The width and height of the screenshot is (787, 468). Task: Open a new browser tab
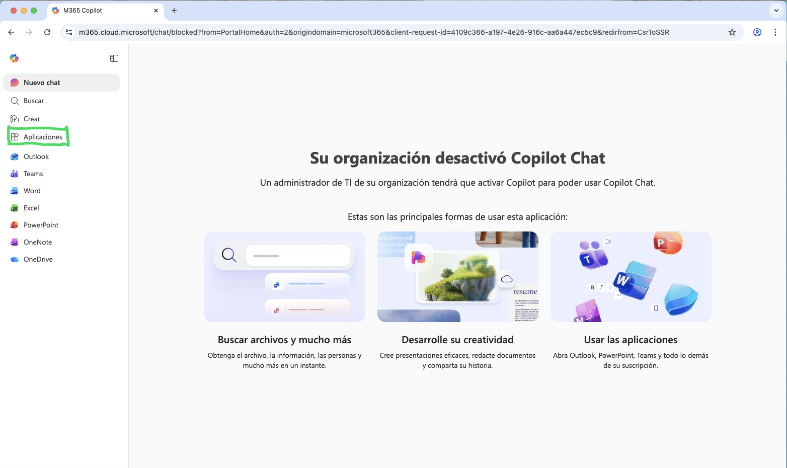pos(174,11)
